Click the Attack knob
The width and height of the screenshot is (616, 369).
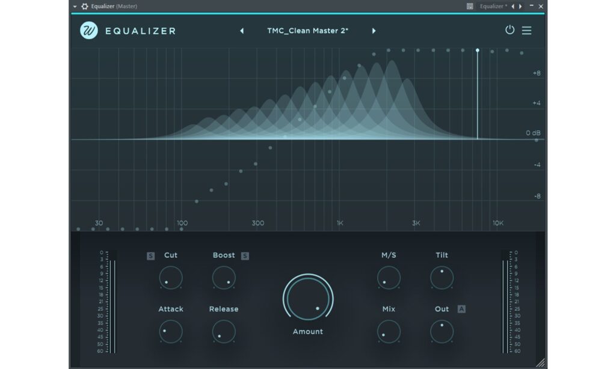click(170, 331)
